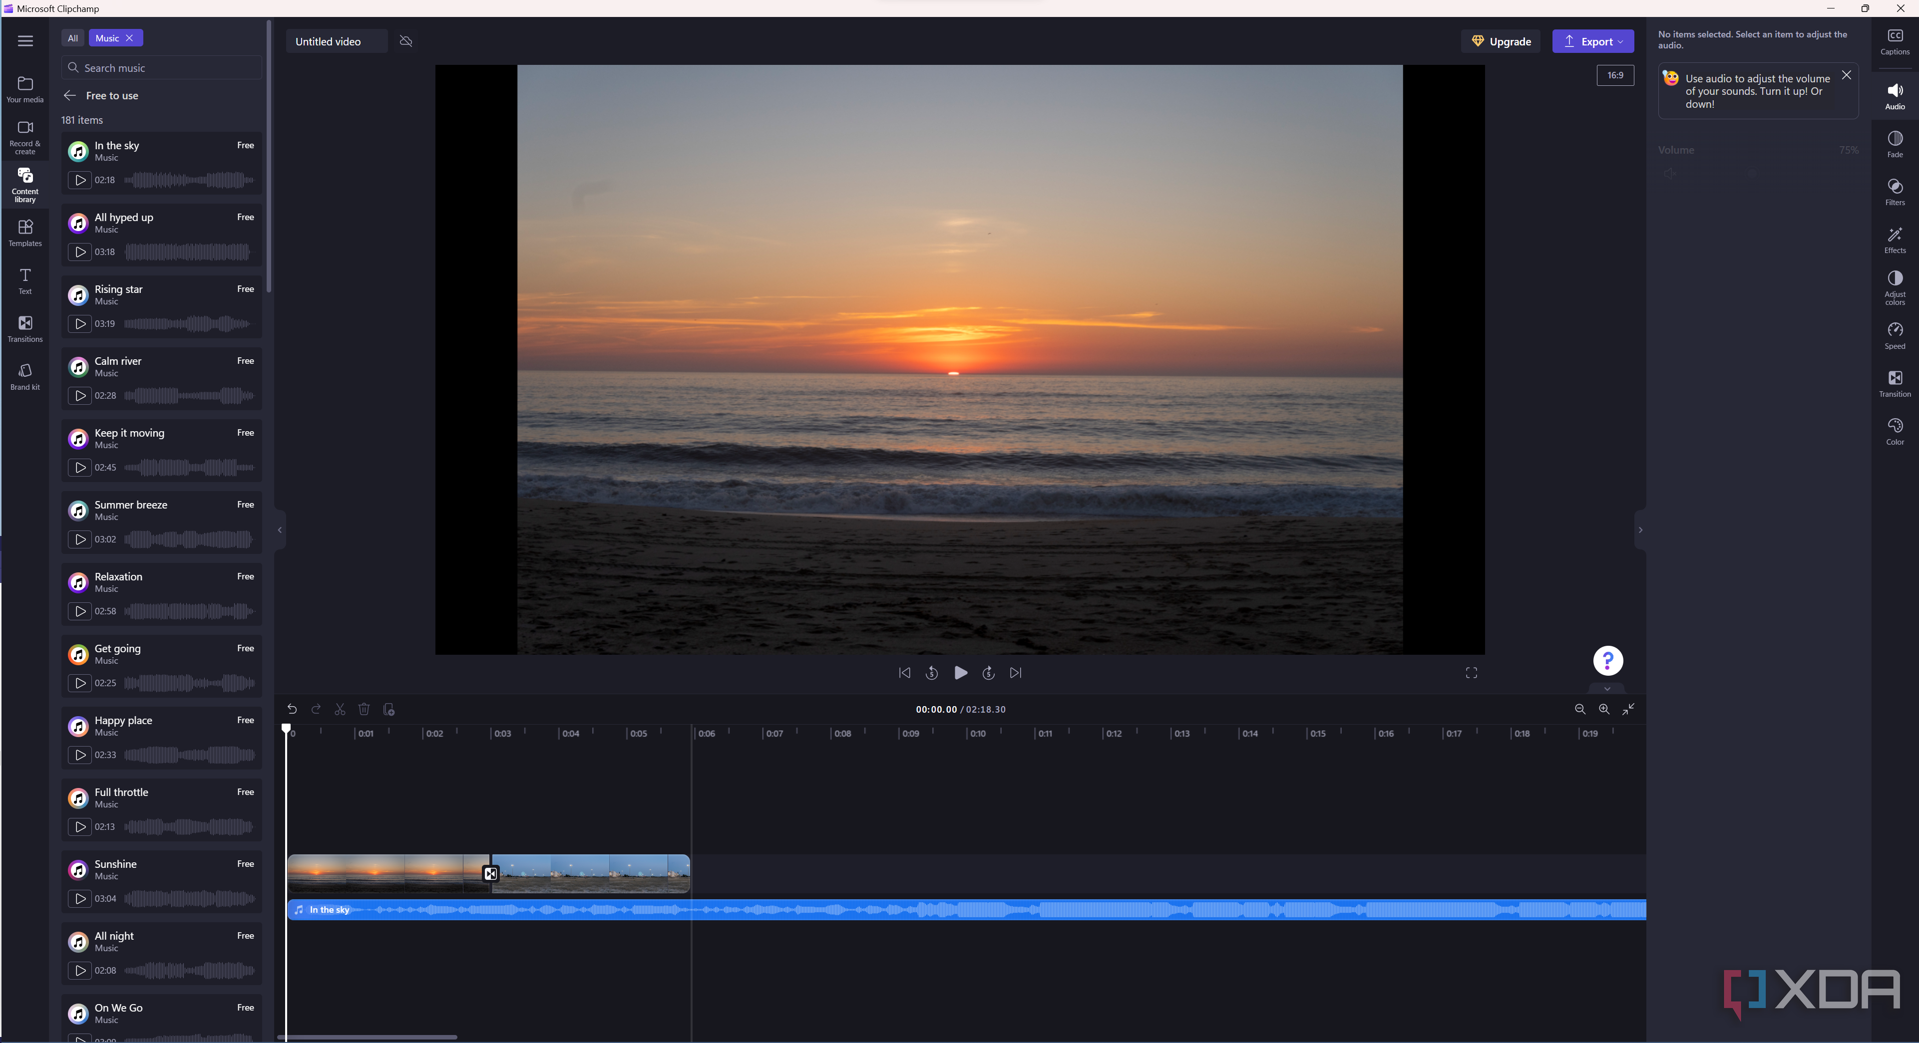Open the help question mark button
The width and height of the screenshot is (1919, 1043).
coord(1607,660)
